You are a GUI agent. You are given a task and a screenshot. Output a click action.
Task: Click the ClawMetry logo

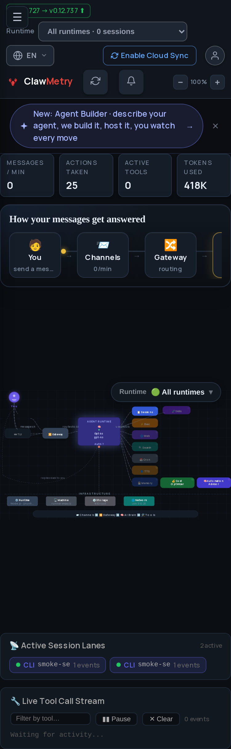(41, 82)
